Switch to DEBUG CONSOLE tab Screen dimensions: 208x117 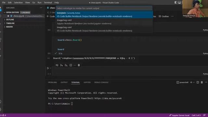click(101, 82)
